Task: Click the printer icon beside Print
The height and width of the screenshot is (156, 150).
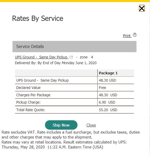Action: tap(135, 35)
